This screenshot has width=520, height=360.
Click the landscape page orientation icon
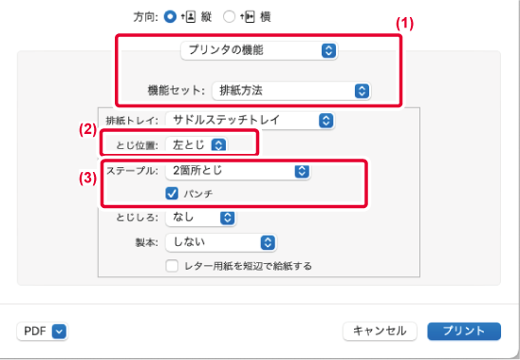point(248,16)
